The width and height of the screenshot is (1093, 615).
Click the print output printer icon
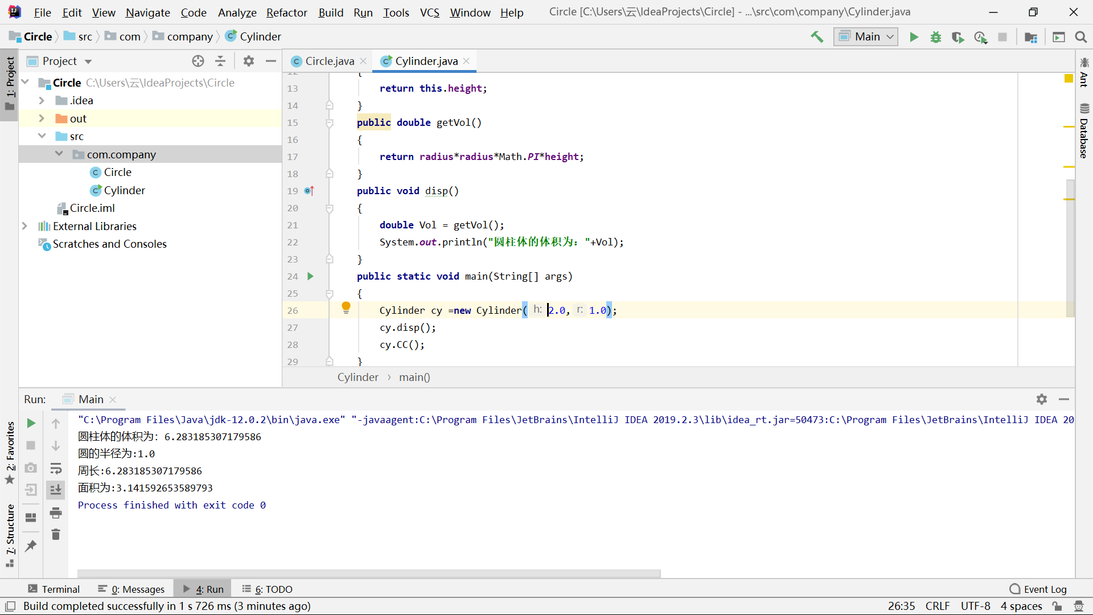[56, 513]
